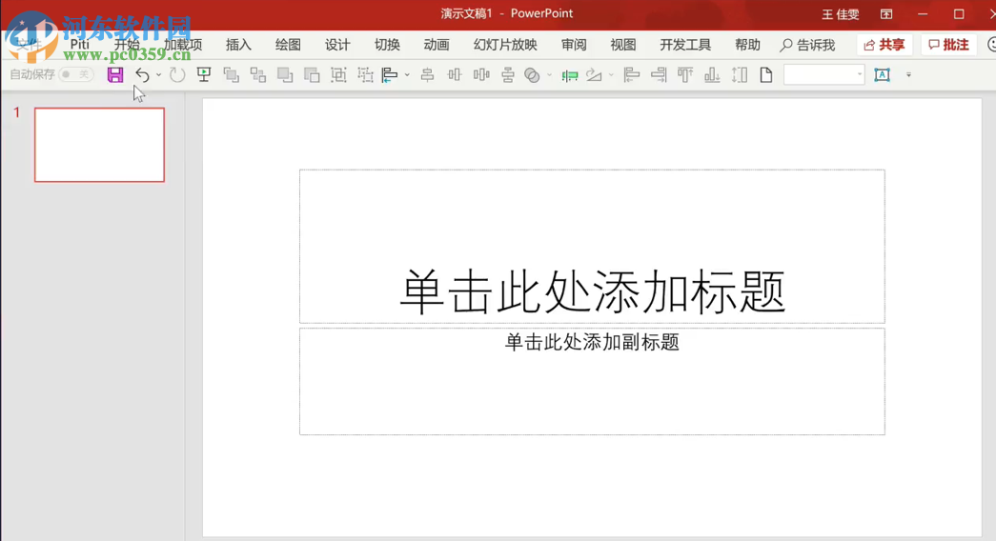Click the Redo/Repeat circular arrow

[177, 75]
